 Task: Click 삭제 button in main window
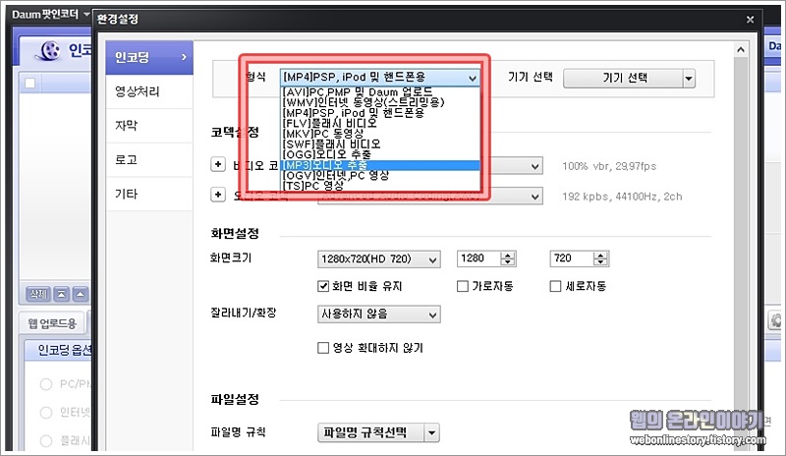38,294
